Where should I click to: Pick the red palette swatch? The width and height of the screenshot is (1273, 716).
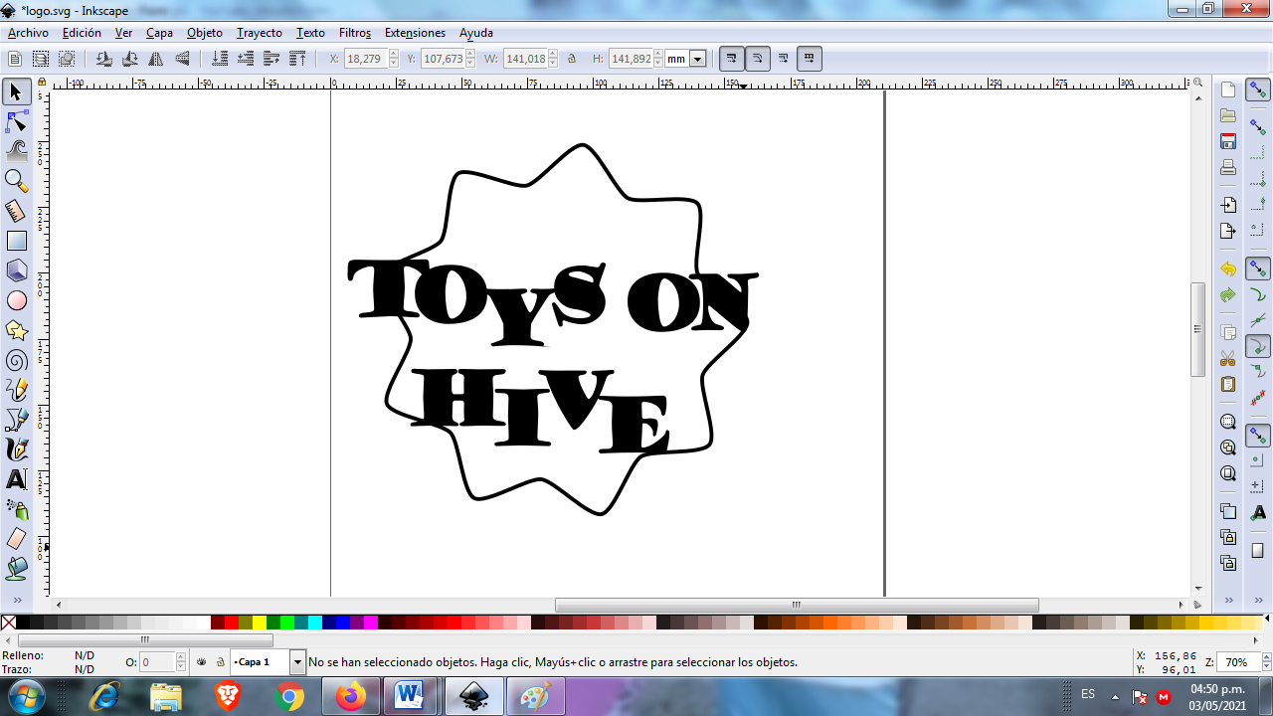click(x=232, y=623)
